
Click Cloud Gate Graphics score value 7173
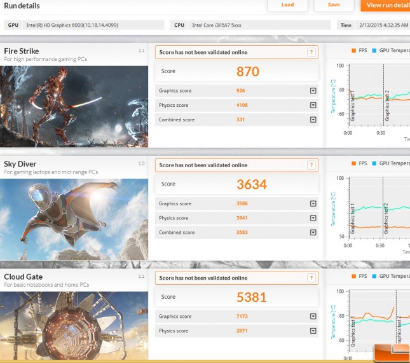point(242,317)
